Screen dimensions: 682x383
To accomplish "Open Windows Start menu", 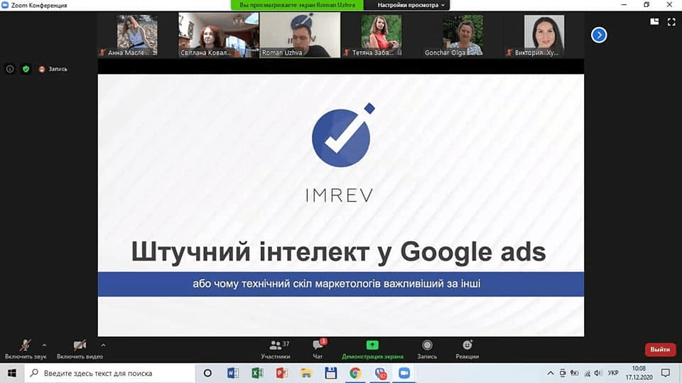I will (12, 374).
